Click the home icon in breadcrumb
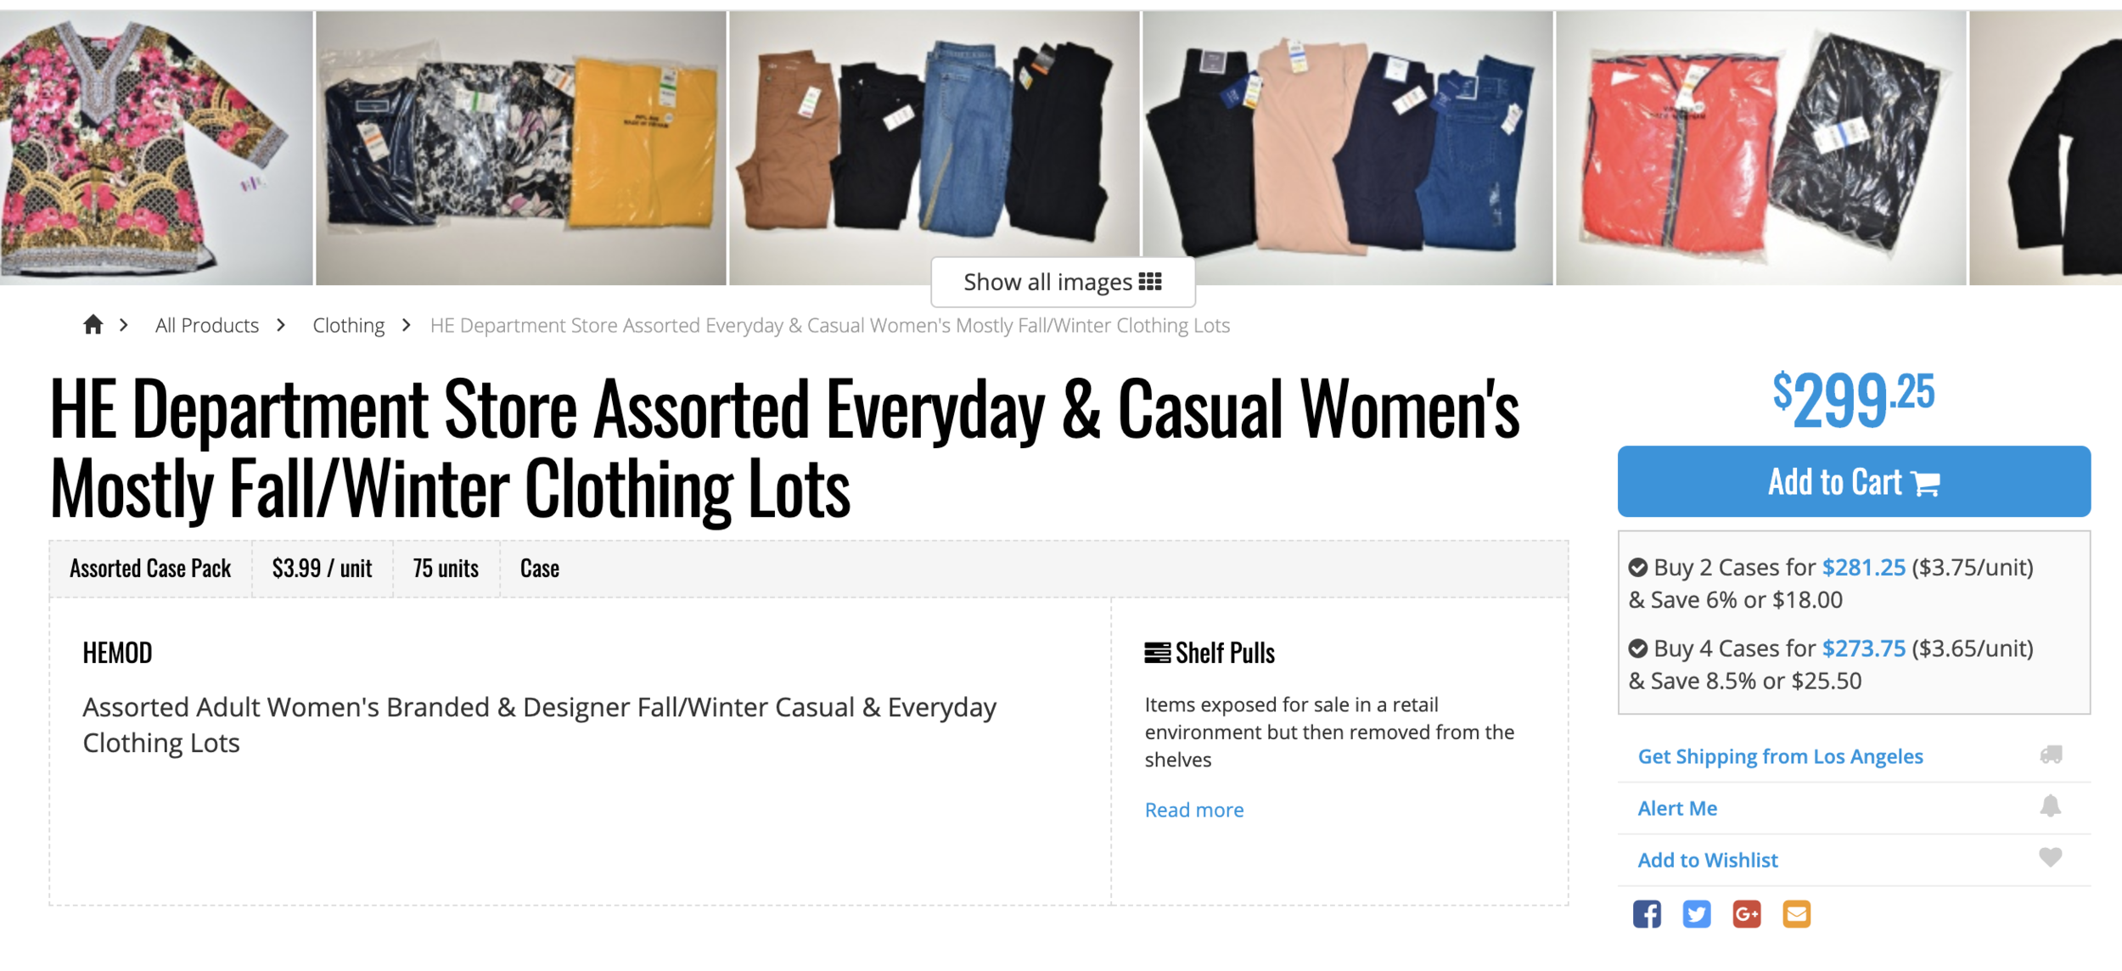This screenshot has height=971, width=2122. coord(93,324)
